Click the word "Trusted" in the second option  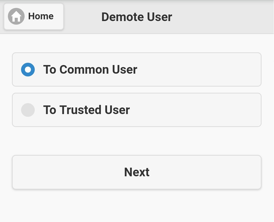tap(77, 110)
